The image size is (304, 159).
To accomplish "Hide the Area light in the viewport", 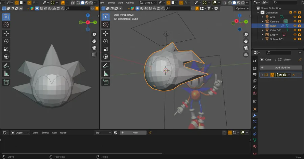I will click(x=295, y=17).
